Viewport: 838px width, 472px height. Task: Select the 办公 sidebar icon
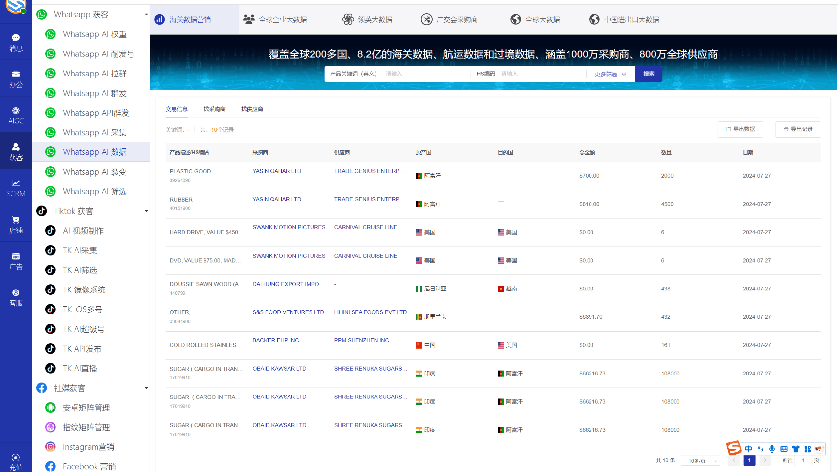[15, 78]
